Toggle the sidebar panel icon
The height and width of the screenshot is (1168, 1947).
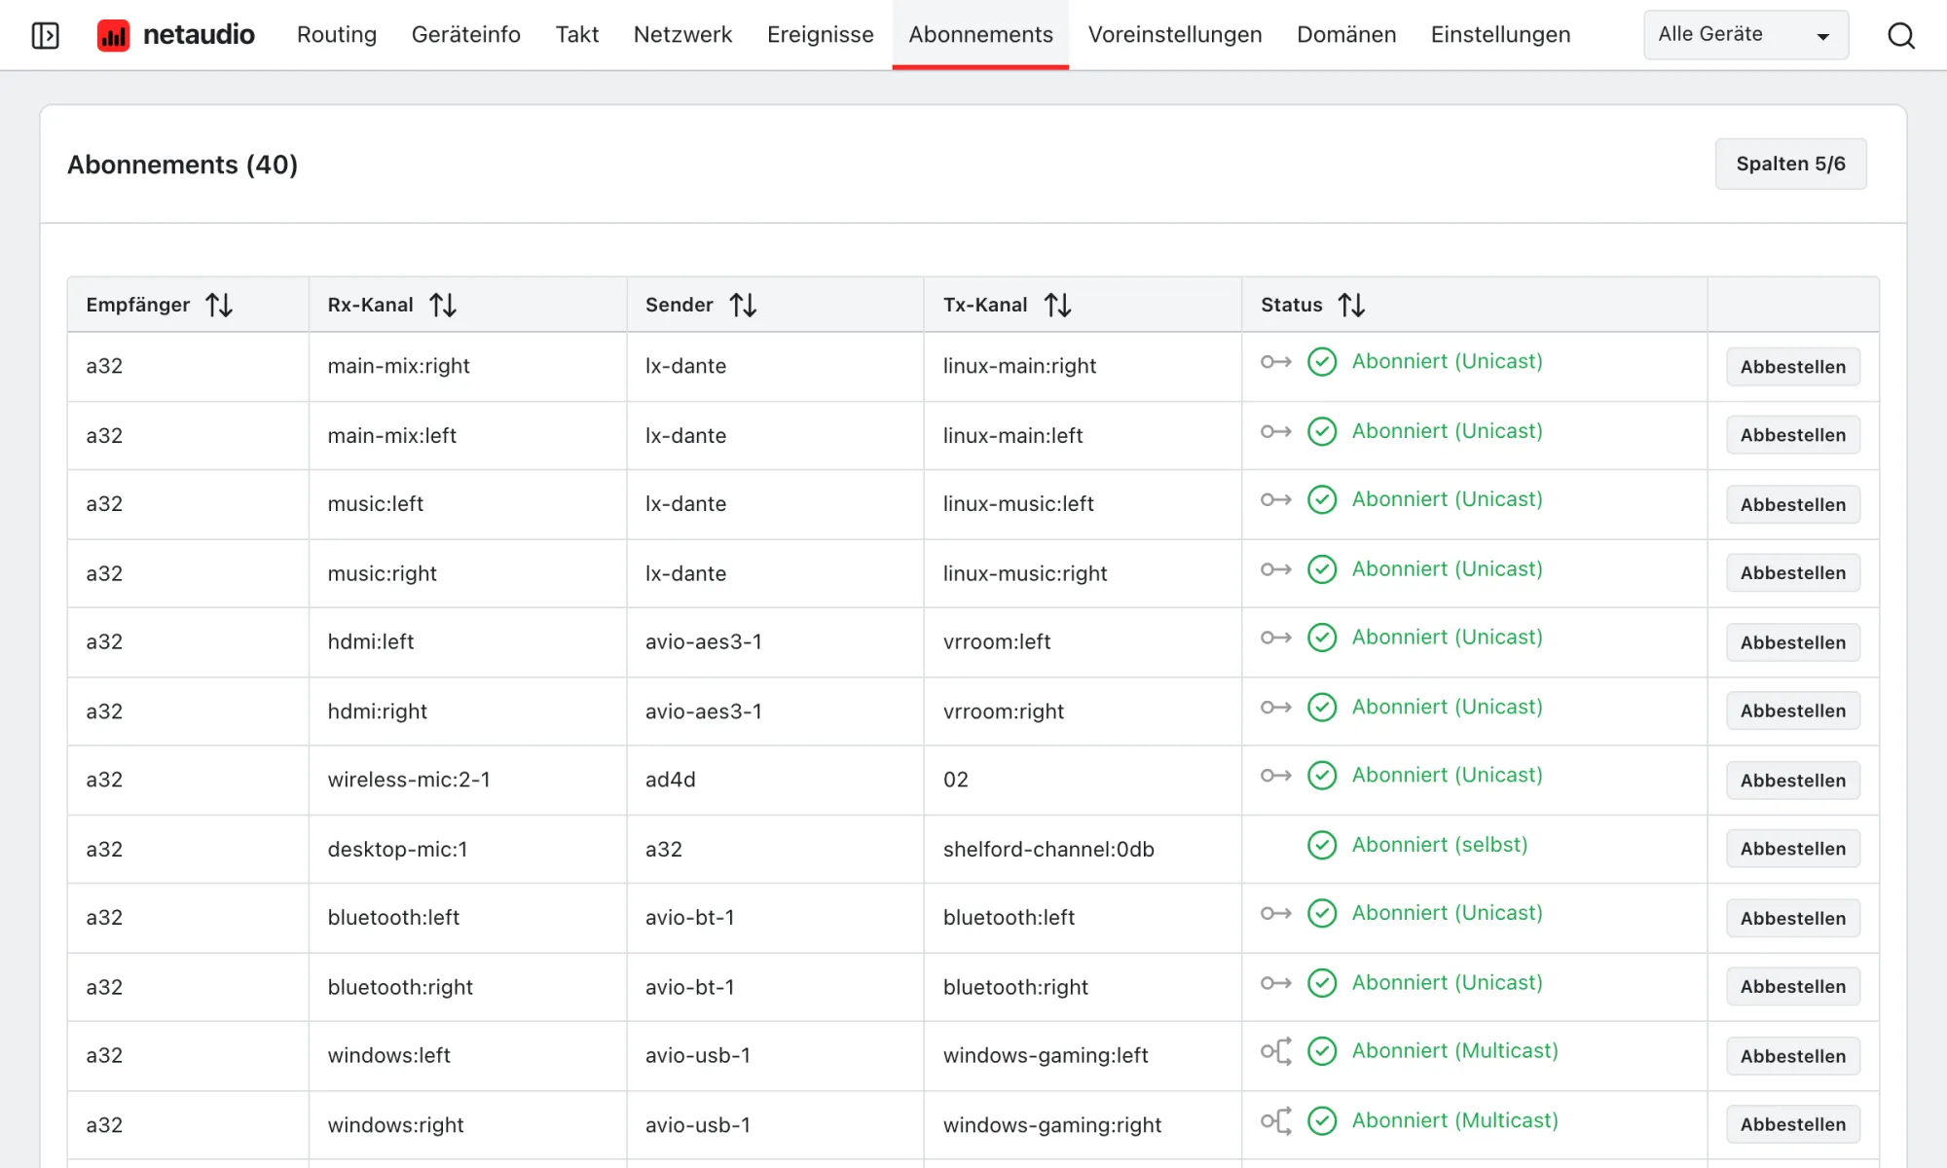pos(46,35)
